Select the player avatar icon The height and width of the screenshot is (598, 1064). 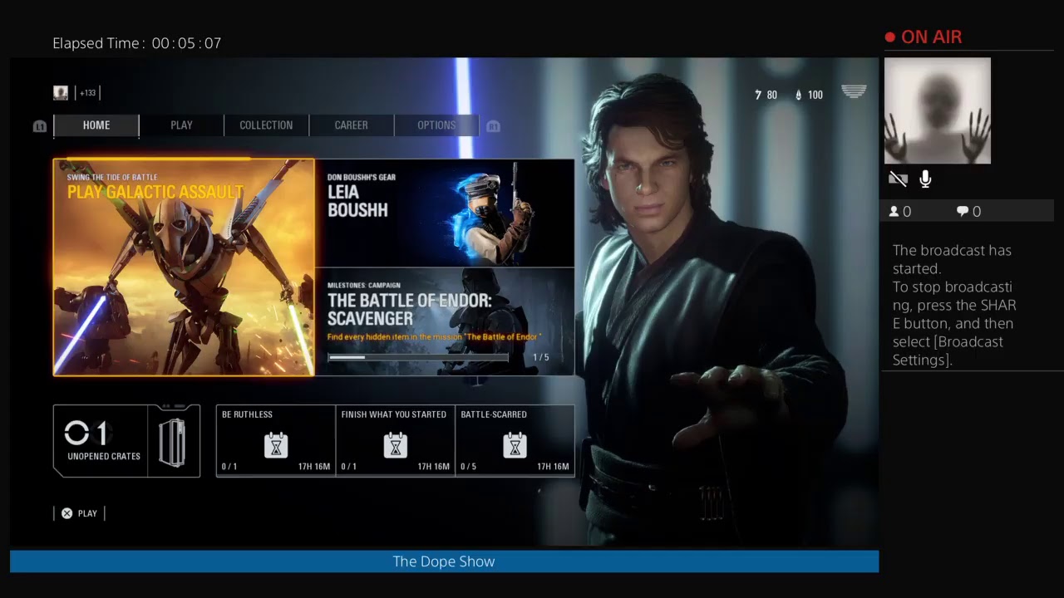pyautogui.click(x=61, y=93)
